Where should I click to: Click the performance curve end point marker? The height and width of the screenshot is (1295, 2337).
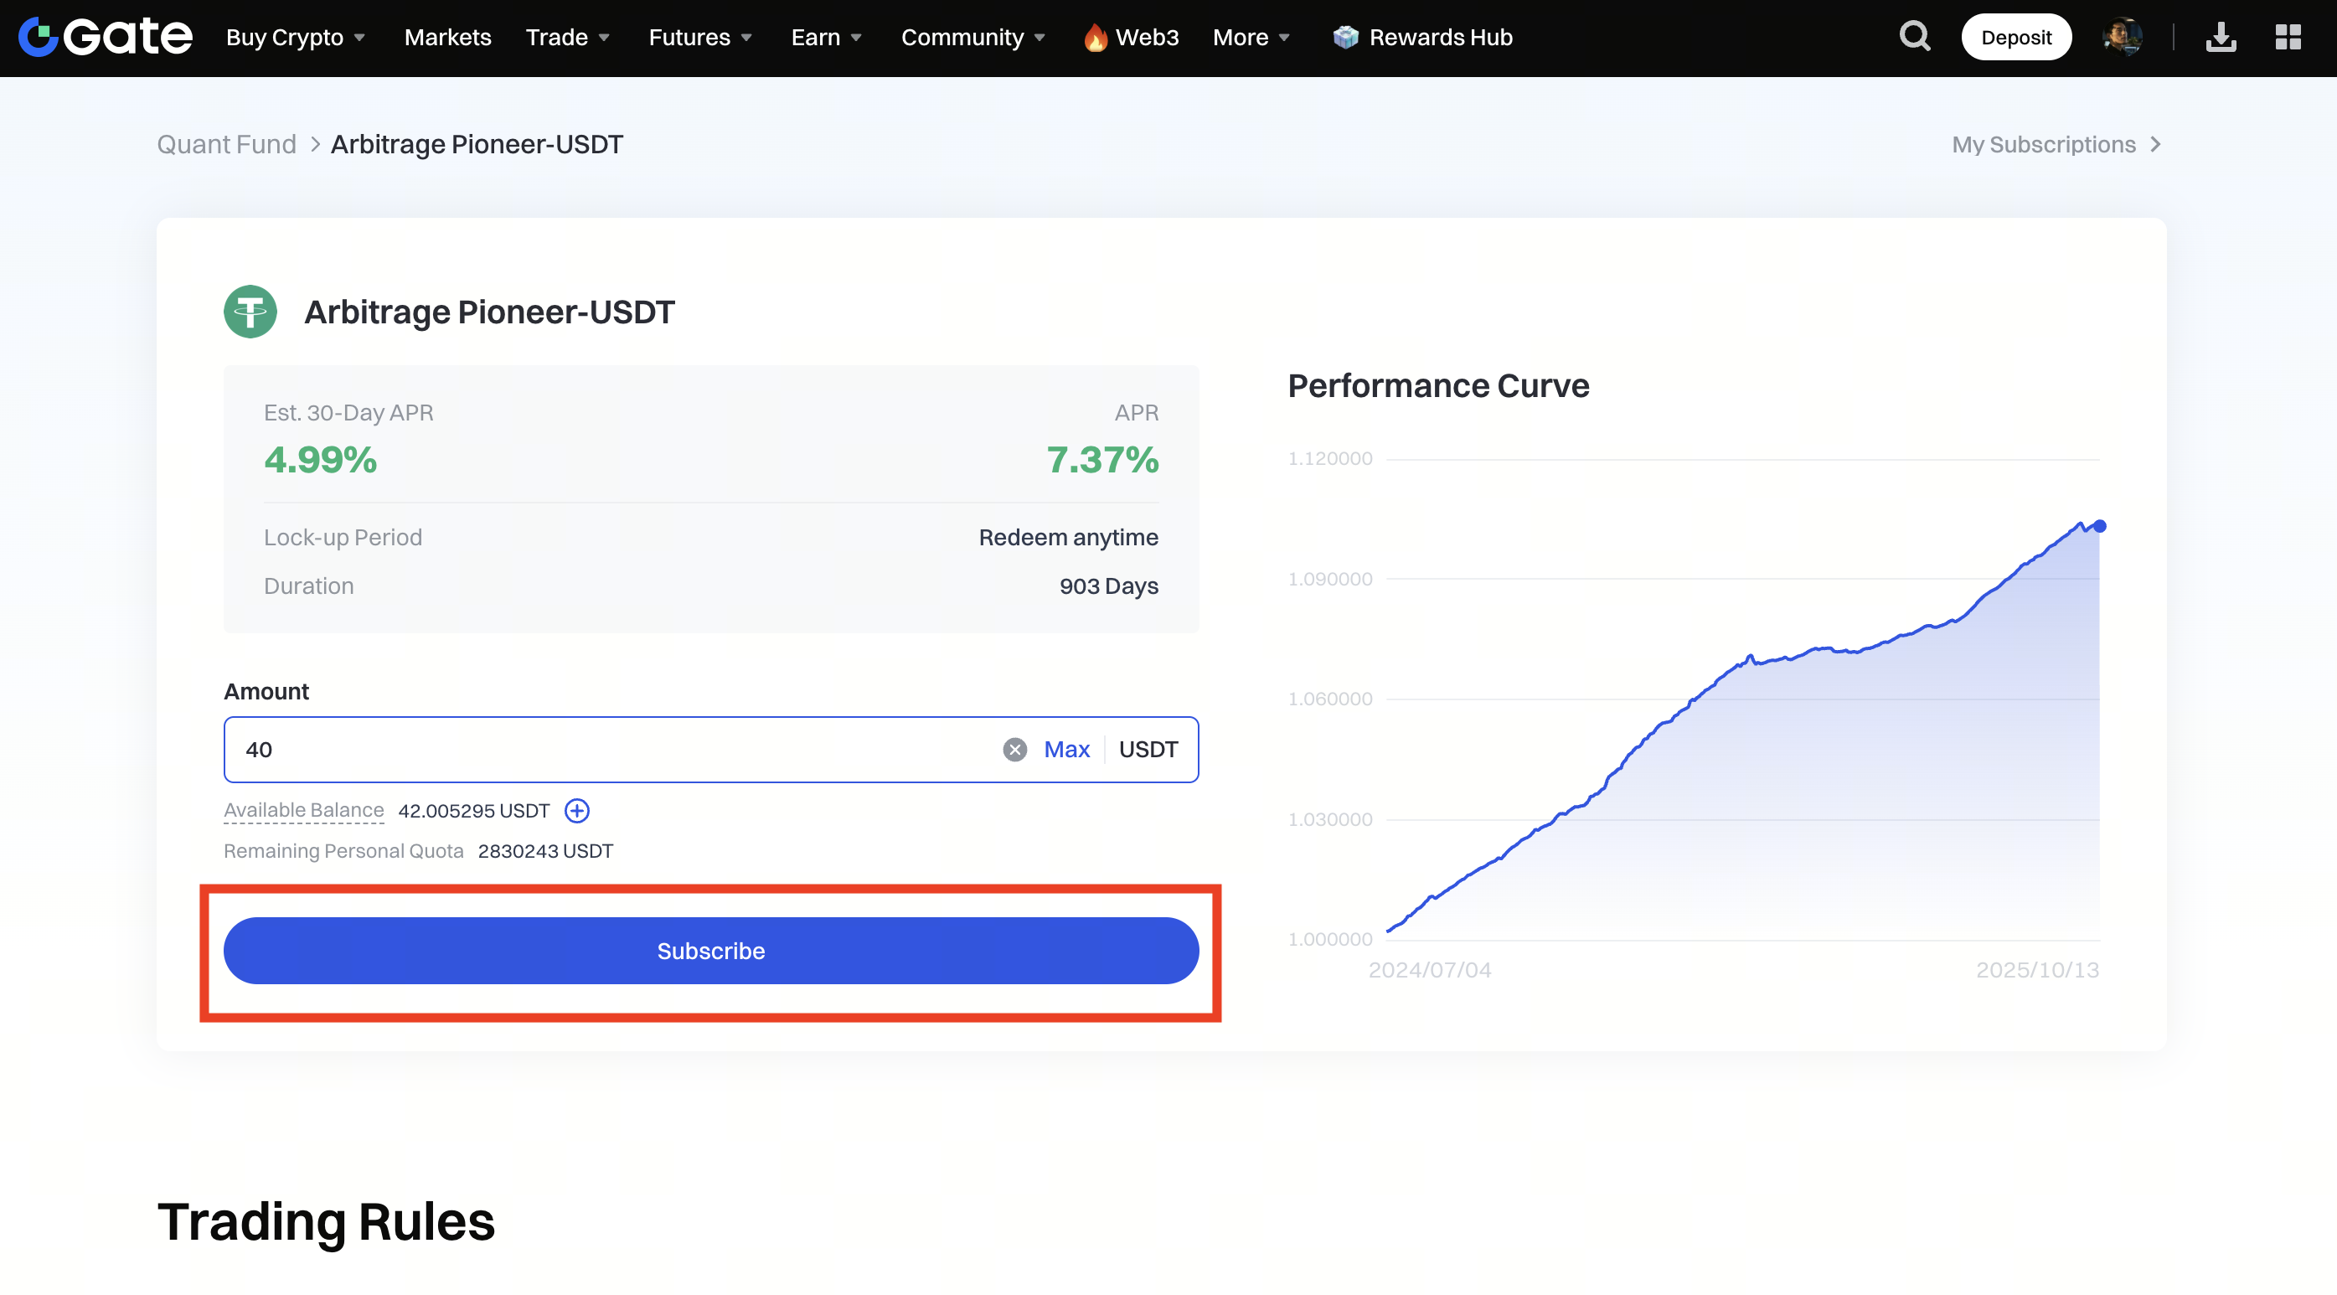tap(2099, 526)
